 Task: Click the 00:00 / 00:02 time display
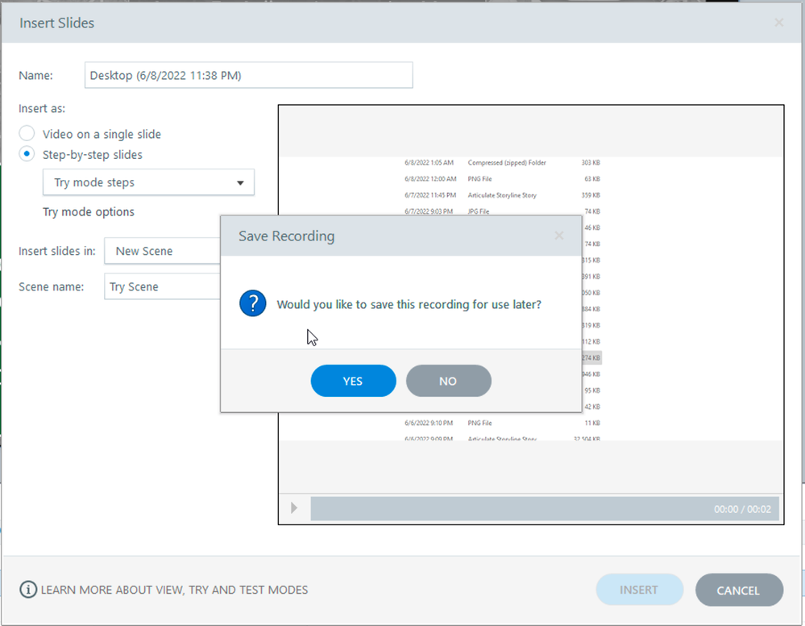(742, 509)
